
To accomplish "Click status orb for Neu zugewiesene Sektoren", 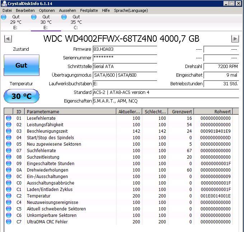I will coord(9,144).
